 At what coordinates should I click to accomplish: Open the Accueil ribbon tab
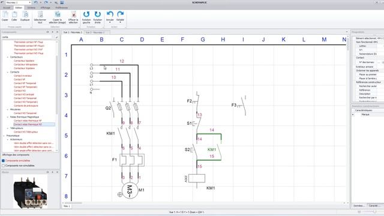[x=7, y=8]
